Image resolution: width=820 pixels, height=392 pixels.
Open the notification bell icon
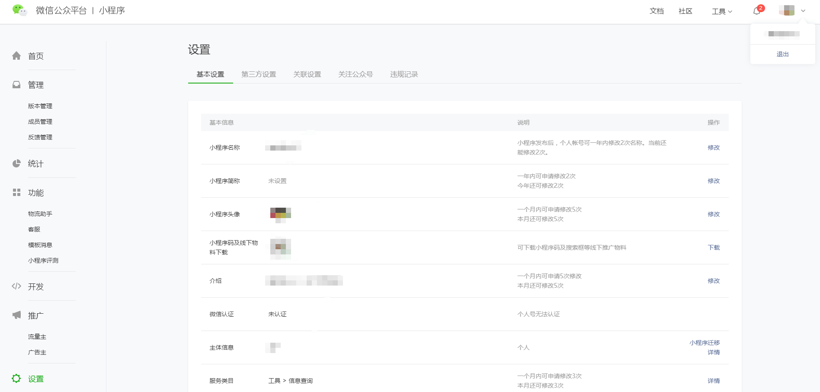757,11
